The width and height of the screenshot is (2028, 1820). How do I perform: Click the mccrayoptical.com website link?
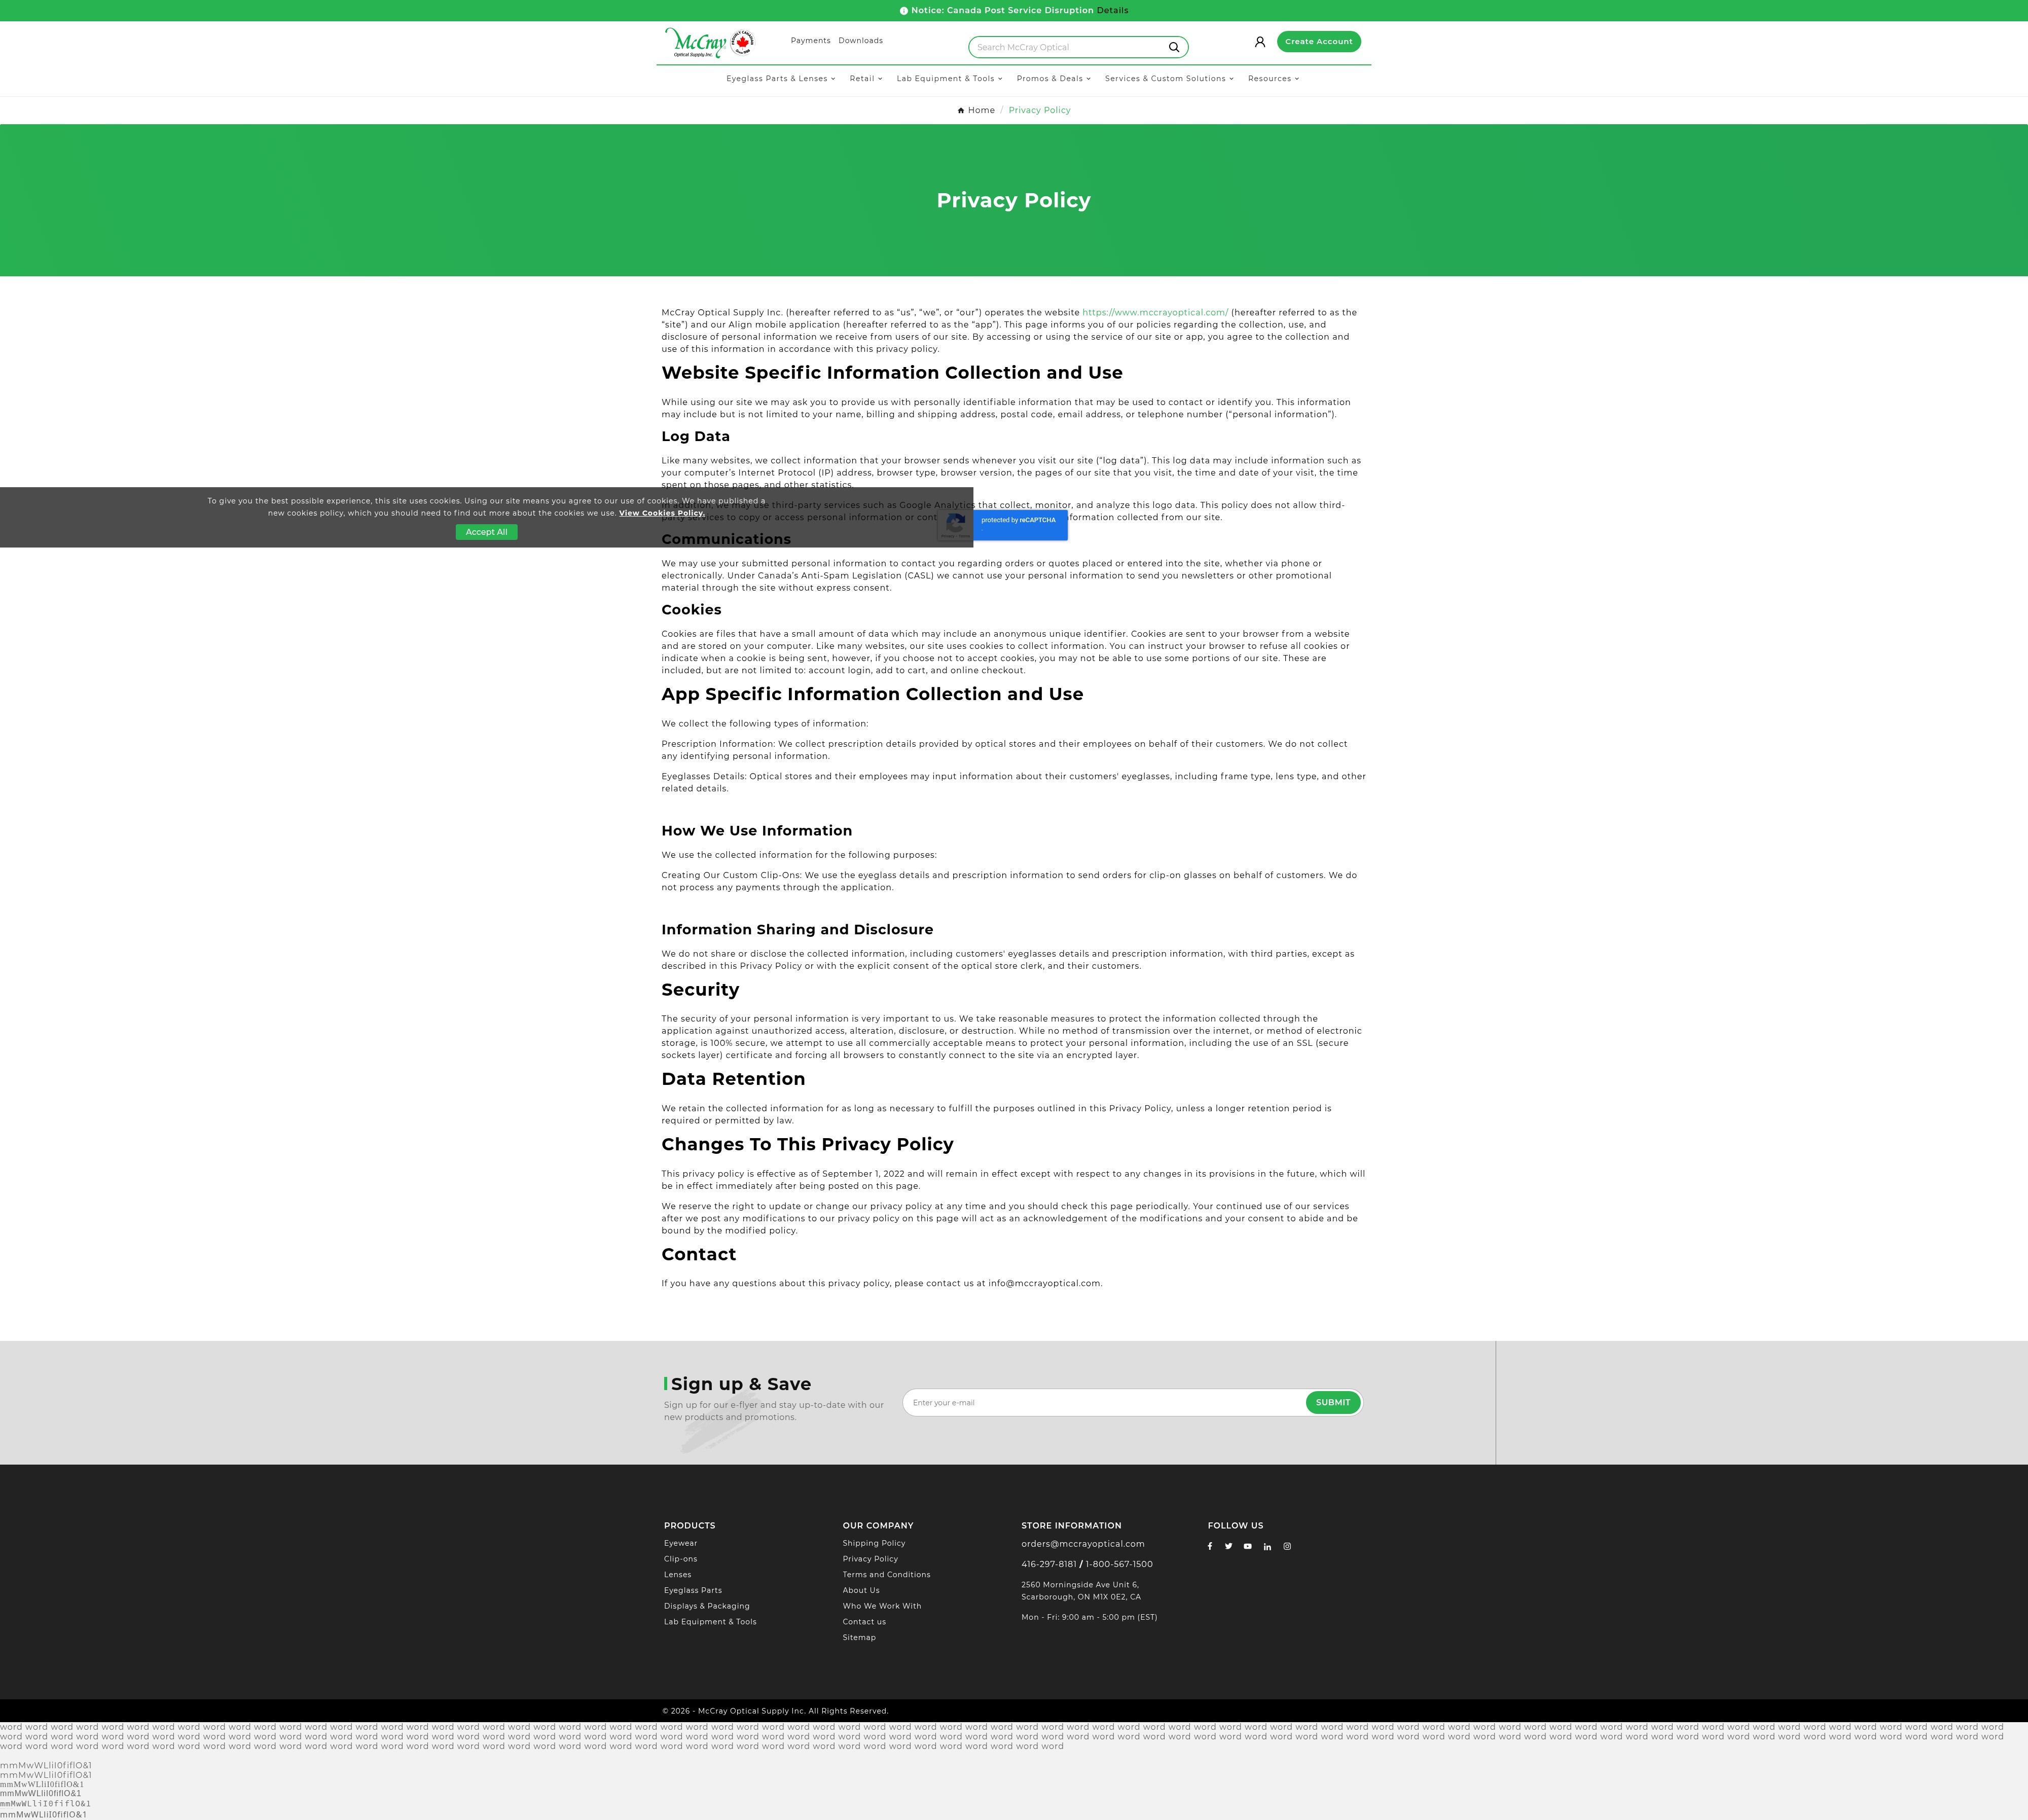point(1155,313)
